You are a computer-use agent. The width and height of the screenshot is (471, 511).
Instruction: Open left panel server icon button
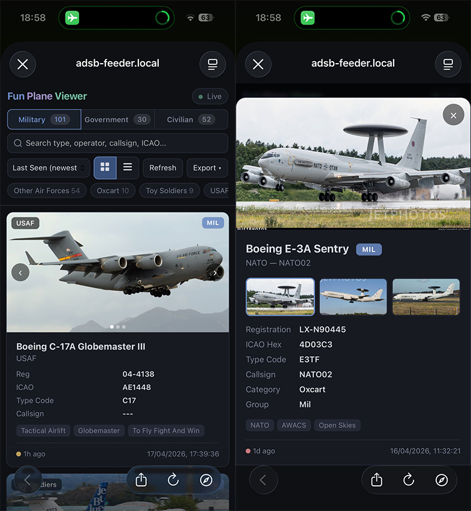click(213, 64)
